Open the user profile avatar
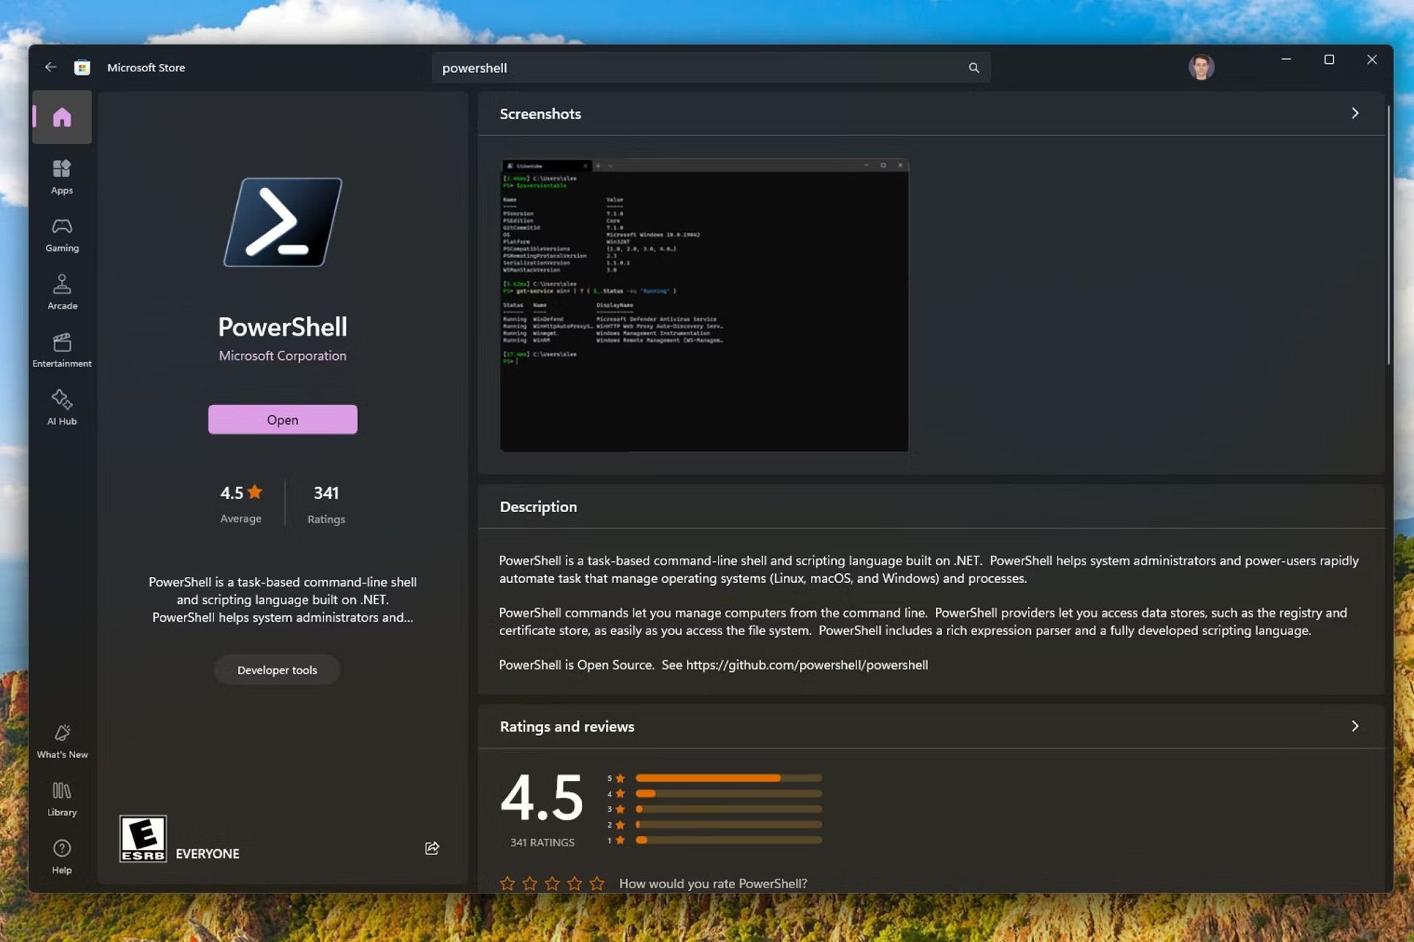The height and width of the screenshot is (942, 1414). coord(1201,67)
